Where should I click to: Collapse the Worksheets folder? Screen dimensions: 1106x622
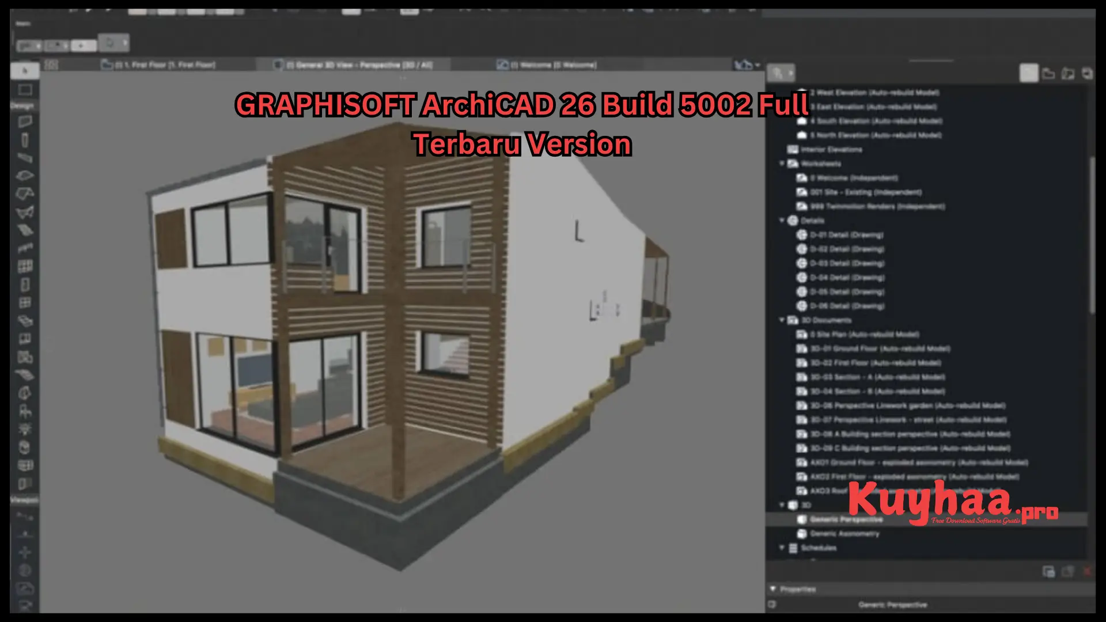click(x=782, y=164)
